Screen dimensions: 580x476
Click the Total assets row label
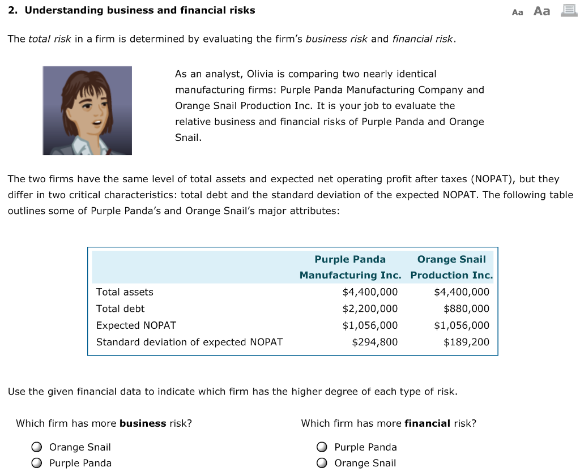click(x=125, y=292)
